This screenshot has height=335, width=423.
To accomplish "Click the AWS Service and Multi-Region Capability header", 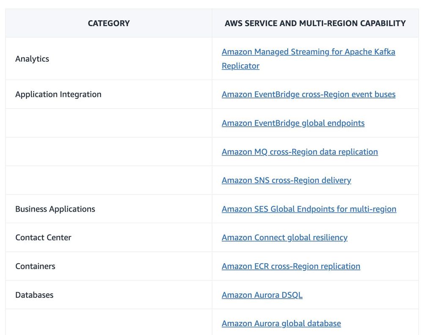I will click(x=315, y=23).
